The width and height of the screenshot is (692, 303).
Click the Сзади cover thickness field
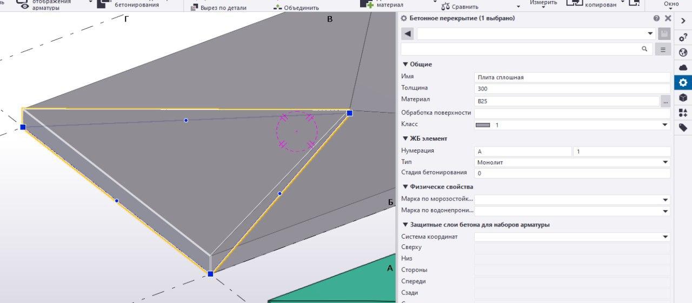[x=572, y=293]
